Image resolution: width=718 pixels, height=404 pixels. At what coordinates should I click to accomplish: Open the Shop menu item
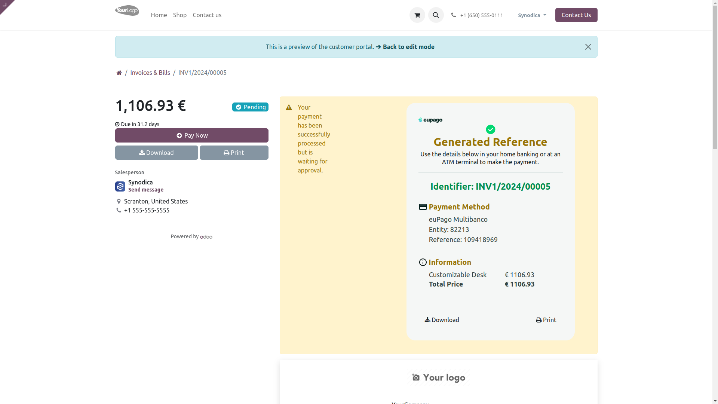tap(180, 15)
